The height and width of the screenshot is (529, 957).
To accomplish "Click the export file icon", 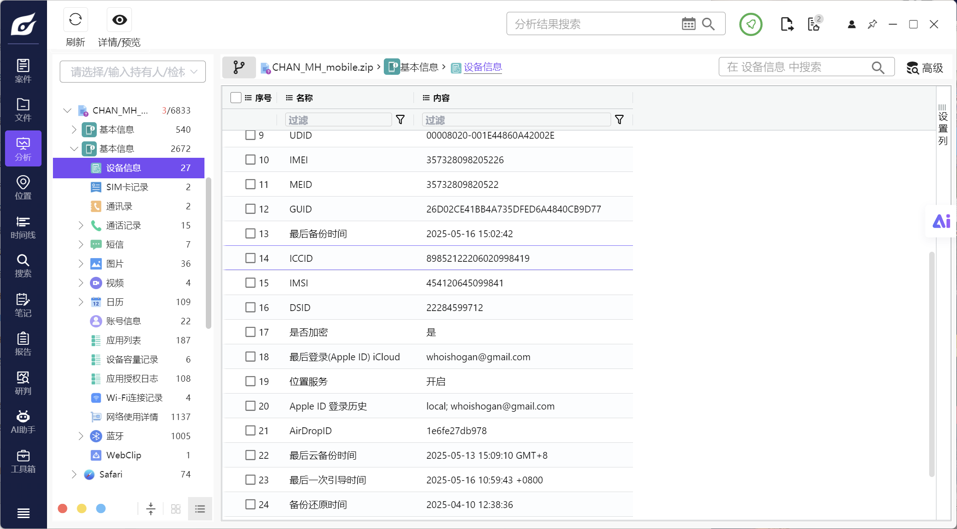I will click(787, 24).
